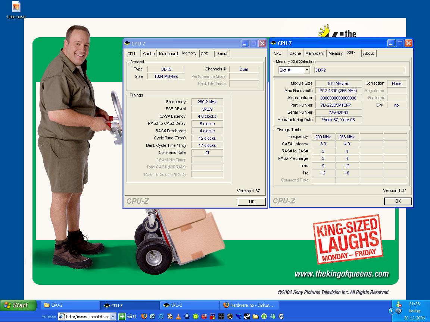The width and height of the screenshot is (430, 322).
Task: Select Memory tab in left CPU-Z window
Action: (189, 53)
